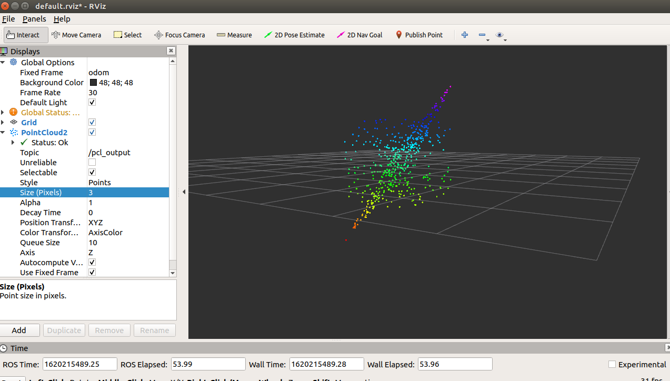Open the Style Points dropdown

128,182
